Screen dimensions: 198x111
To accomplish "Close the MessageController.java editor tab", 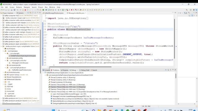I will 86,13.
